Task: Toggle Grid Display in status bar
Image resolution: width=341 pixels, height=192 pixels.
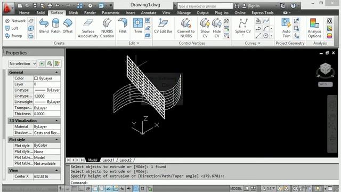Action: click(x=75, y=188)
